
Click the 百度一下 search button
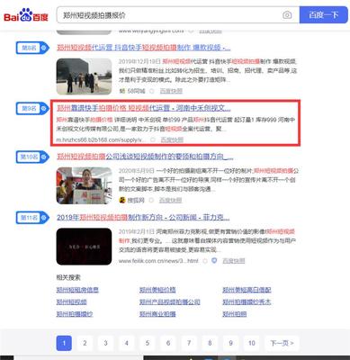pyautogui.click(x=323, y=15)
